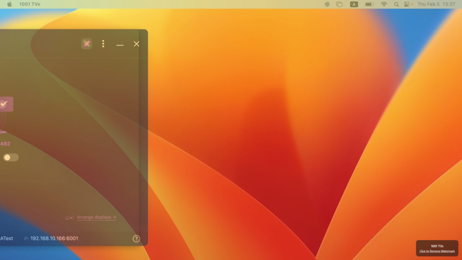Open the 1001 TVs app menu

(x=29, y=4)
